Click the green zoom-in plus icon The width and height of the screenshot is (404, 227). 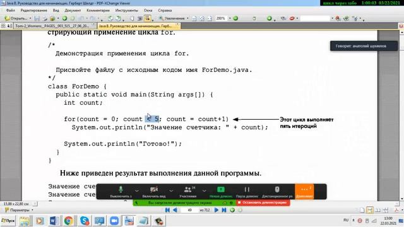270,18
